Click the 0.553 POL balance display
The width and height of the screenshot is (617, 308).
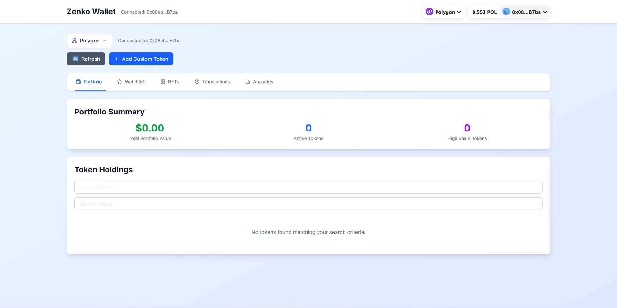pyautogui.click(x=484, y=12)
